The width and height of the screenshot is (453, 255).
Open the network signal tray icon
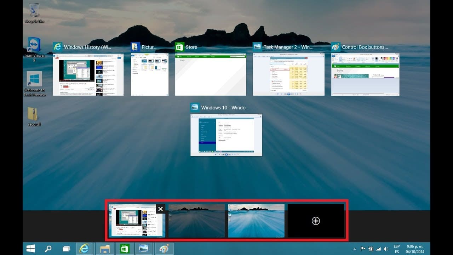[378, 249]
